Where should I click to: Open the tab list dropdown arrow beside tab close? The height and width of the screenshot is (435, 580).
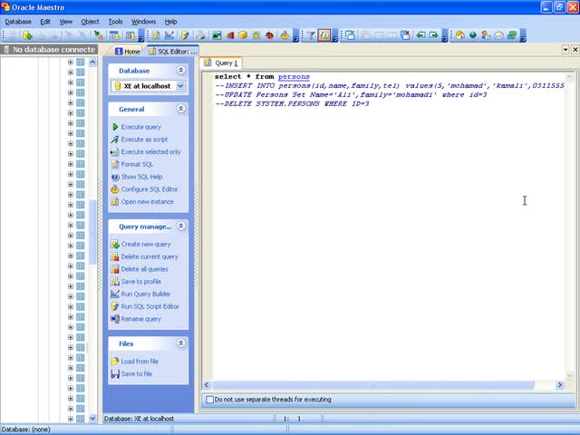click(x=565, y=50)
